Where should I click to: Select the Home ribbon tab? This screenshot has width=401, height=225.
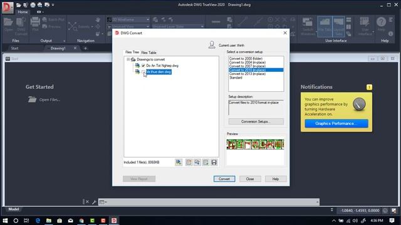click(23, 12)
